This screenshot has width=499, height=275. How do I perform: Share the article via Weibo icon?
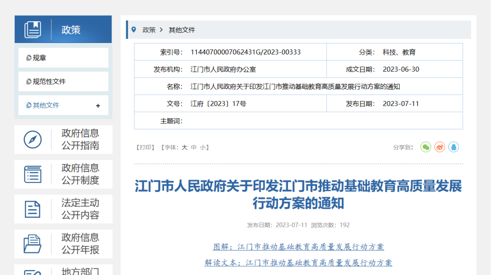439,147
